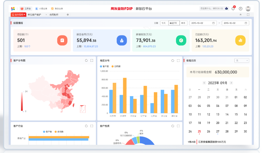The image size is (263, 153).
Task: Open the 小微业务 top menu
Action: pyautogui.click(x=41, y=9)
